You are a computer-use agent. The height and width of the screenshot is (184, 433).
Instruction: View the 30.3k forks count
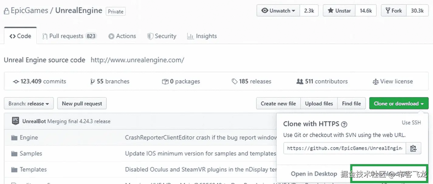(417, 11)
